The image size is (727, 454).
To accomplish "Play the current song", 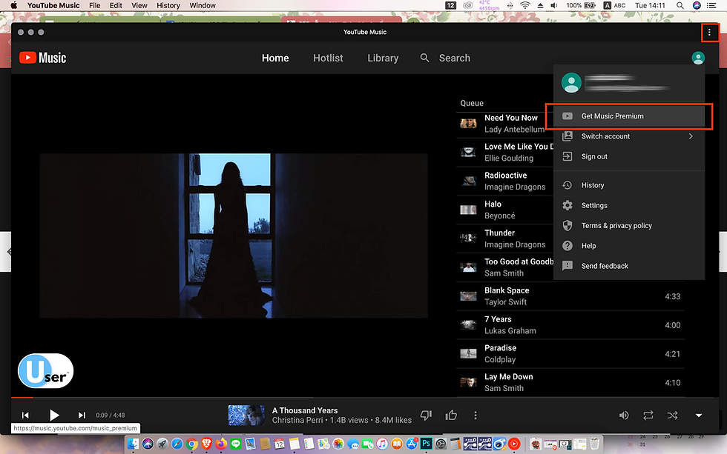I will click(53, 415).
